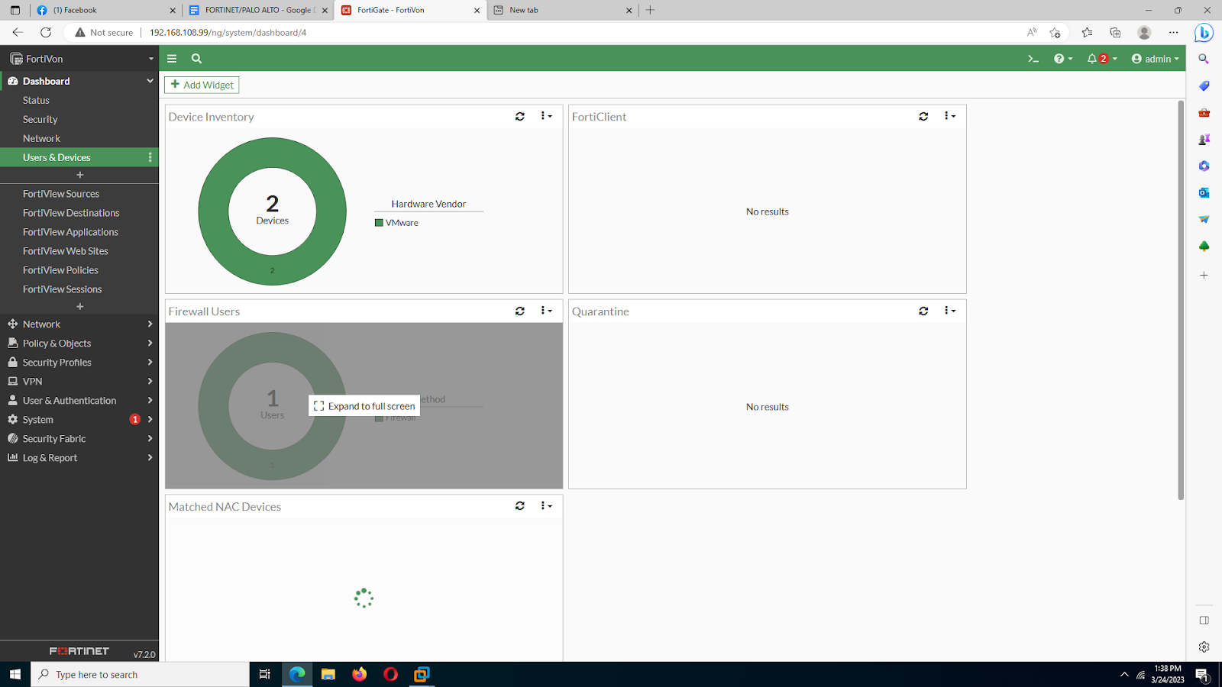Screen dimensions: 1222x687
Task: Open notifications bell showing 2 alerts
Action: pos(1101,59)
